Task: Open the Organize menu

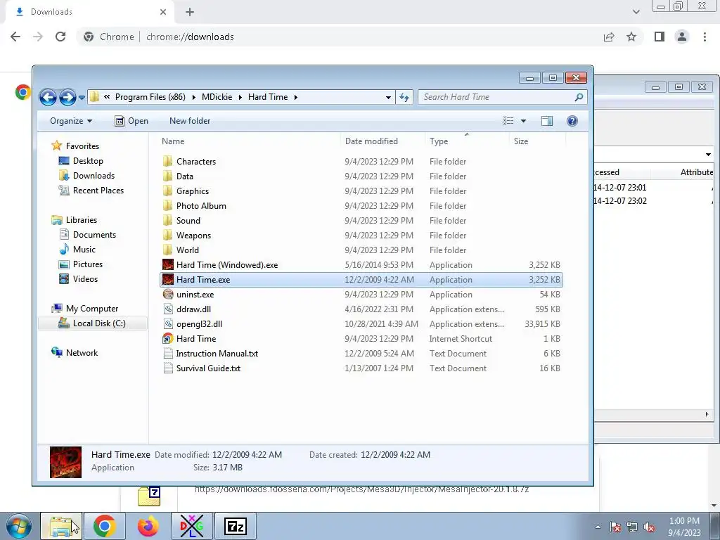Action: (x=71, y=121)
